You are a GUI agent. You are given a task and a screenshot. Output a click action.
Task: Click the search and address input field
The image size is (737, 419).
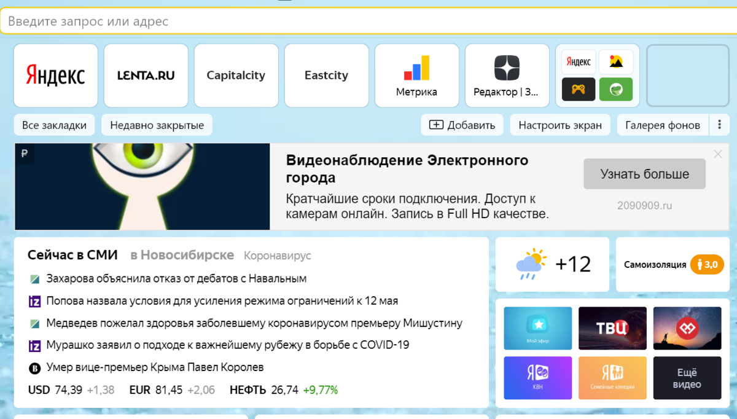click(368, 22)
